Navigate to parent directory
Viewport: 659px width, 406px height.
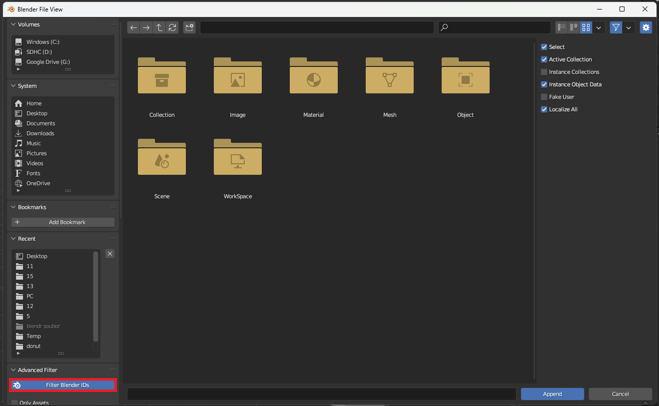159,28
